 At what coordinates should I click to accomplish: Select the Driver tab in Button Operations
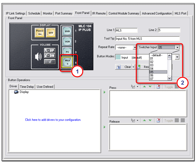pos(13,86)
